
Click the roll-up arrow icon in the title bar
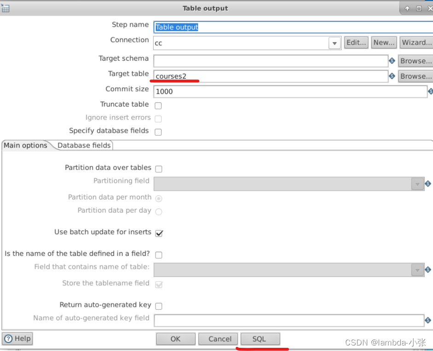[407, 9]
